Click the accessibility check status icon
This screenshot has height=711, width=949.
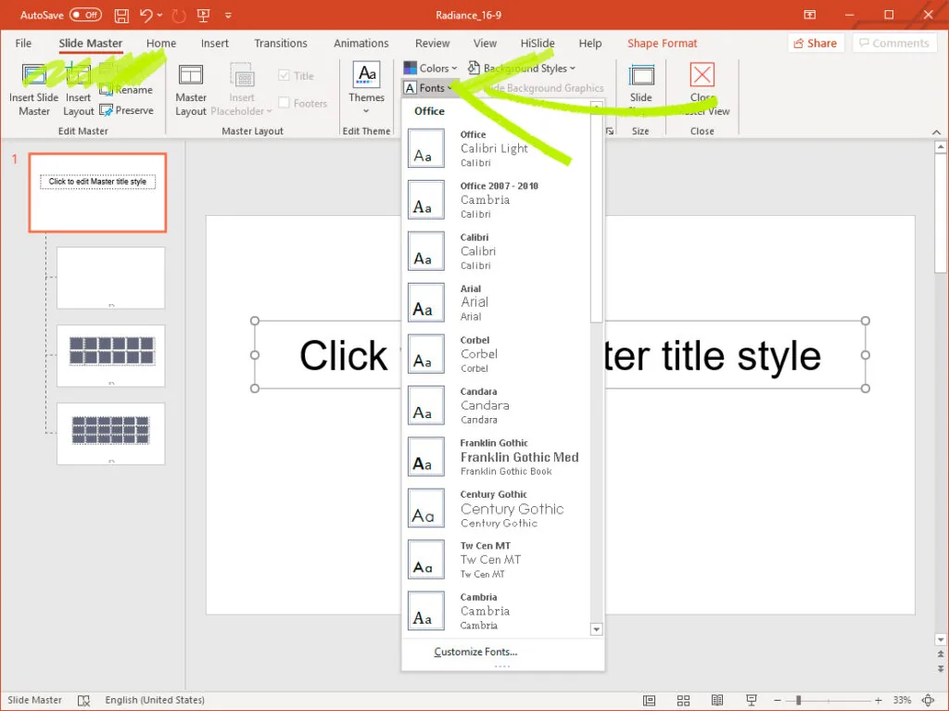(83, 700)
